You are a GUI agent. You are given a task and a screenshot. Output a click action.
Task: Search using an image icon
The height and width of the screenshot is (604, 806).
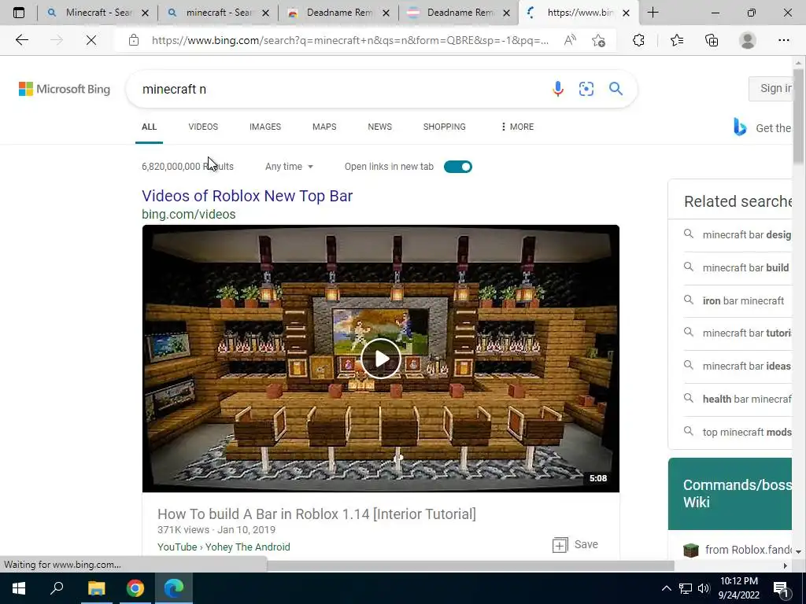click(586, 89)
